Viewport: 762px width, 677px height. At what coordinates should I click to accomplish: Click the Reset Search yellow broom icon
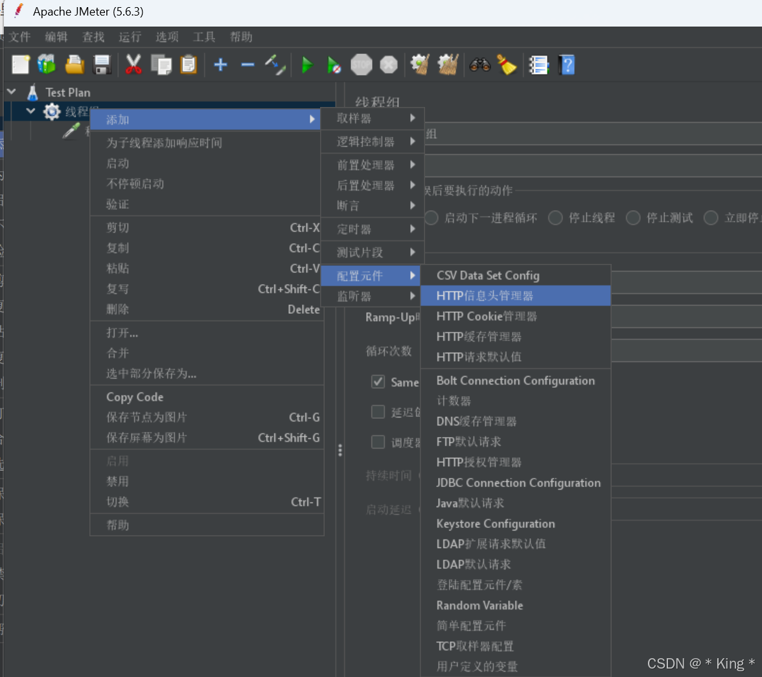507,65
